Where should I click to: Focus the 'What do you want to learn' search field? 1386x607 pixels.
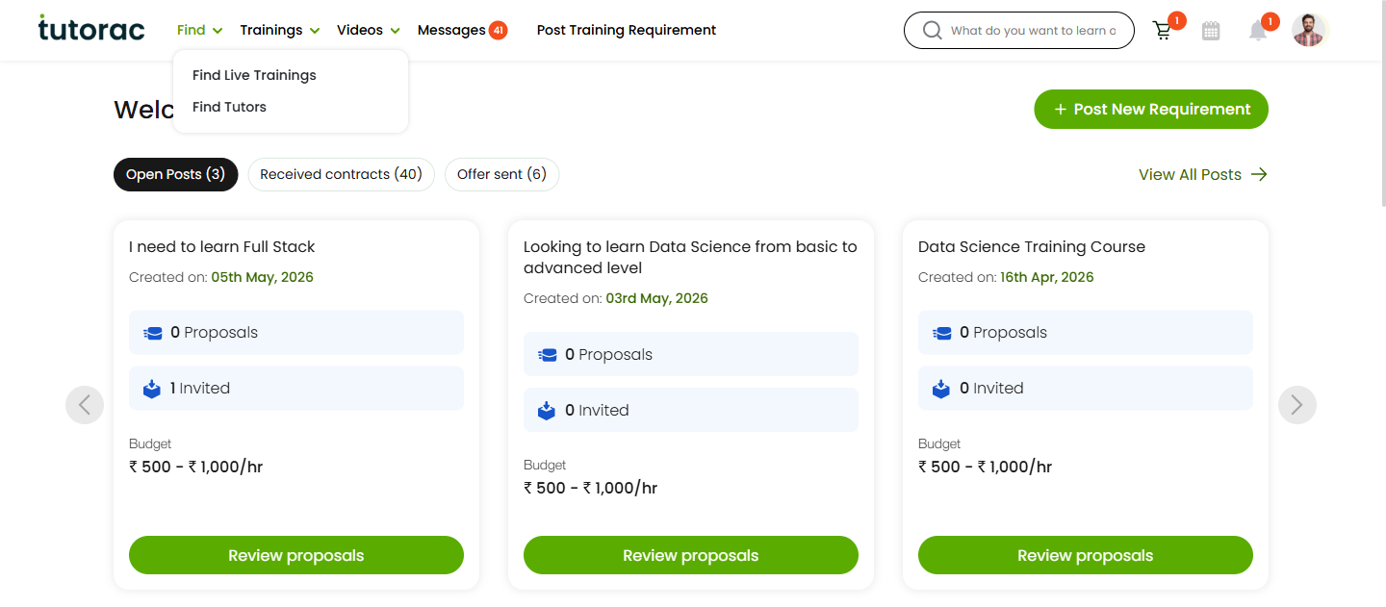[x=1034, y=31]
